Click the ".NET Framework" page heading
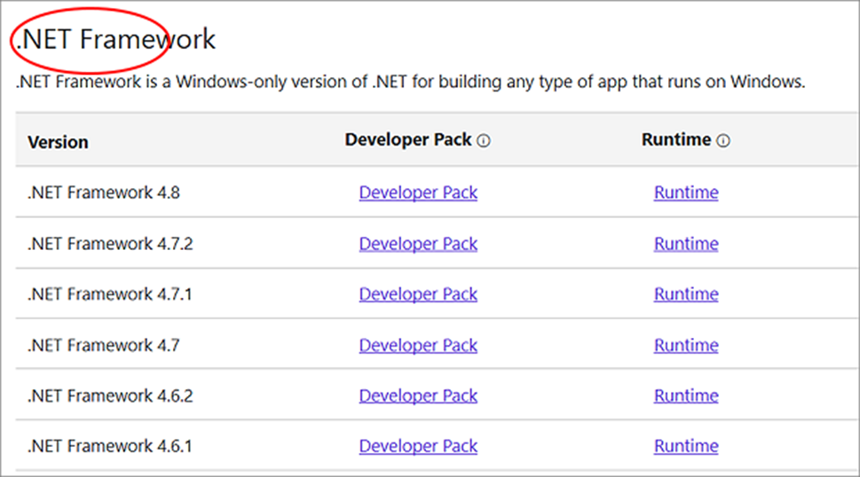This screenshot has height=477, width=860. [115, 39]
